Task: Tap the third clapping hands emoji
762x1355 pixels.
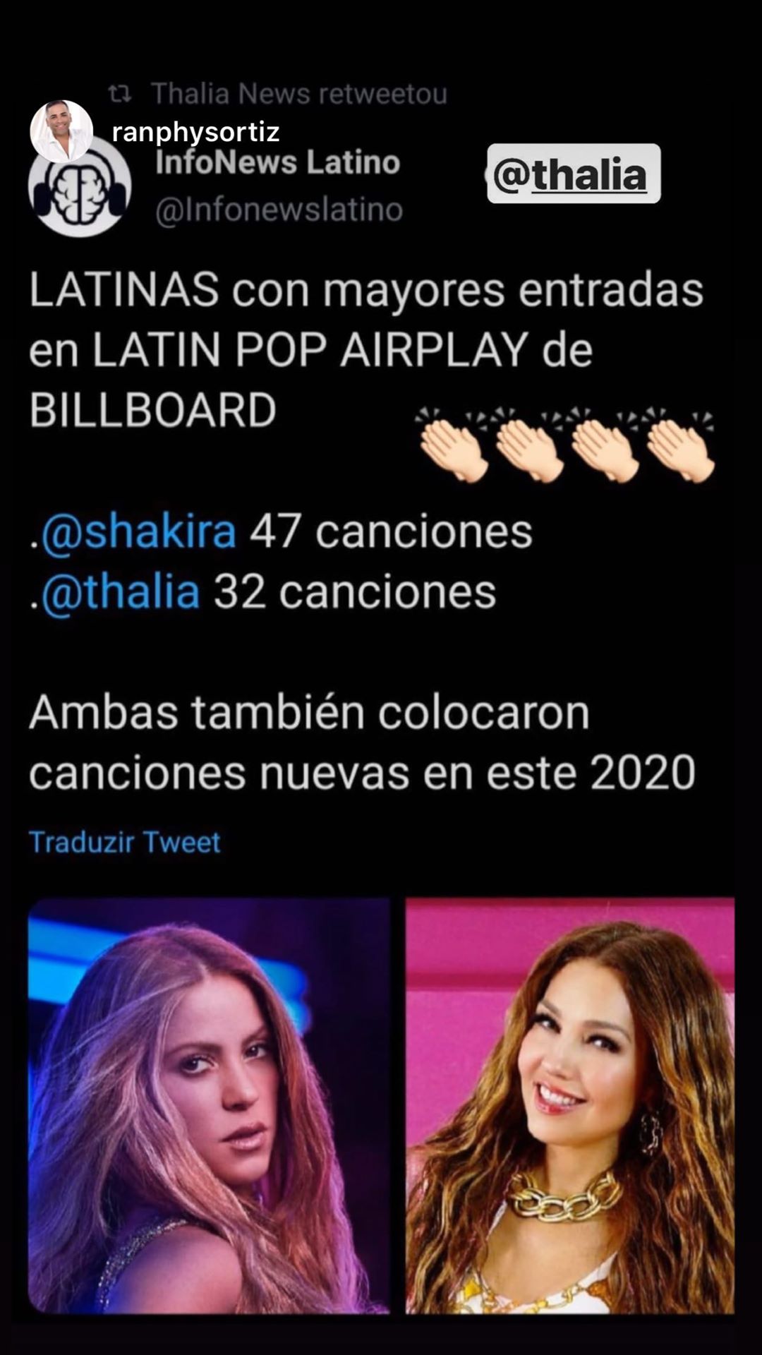Action: coord(603,444)
